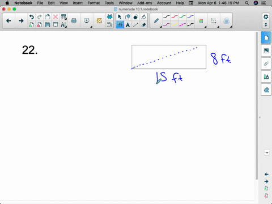This screenshot has width=272, height=204.
Task: Open Spotlight search in menu bar
Action: click(x=246, y=3)
